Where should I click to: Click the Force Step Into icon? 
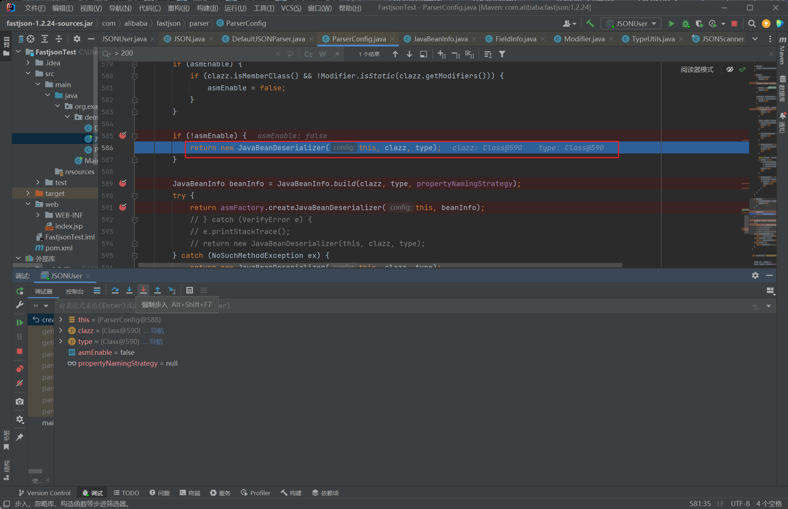click(144, 290)
